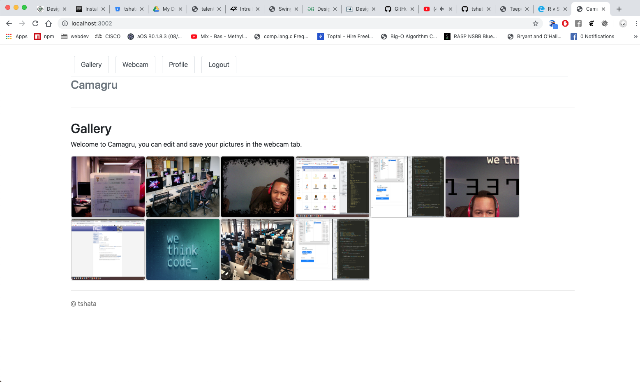The width and height of the screenshot is (640, 382).
Task: Select the Gallery navigation tab
Action: pyautogui.click(x=91, y=64)
